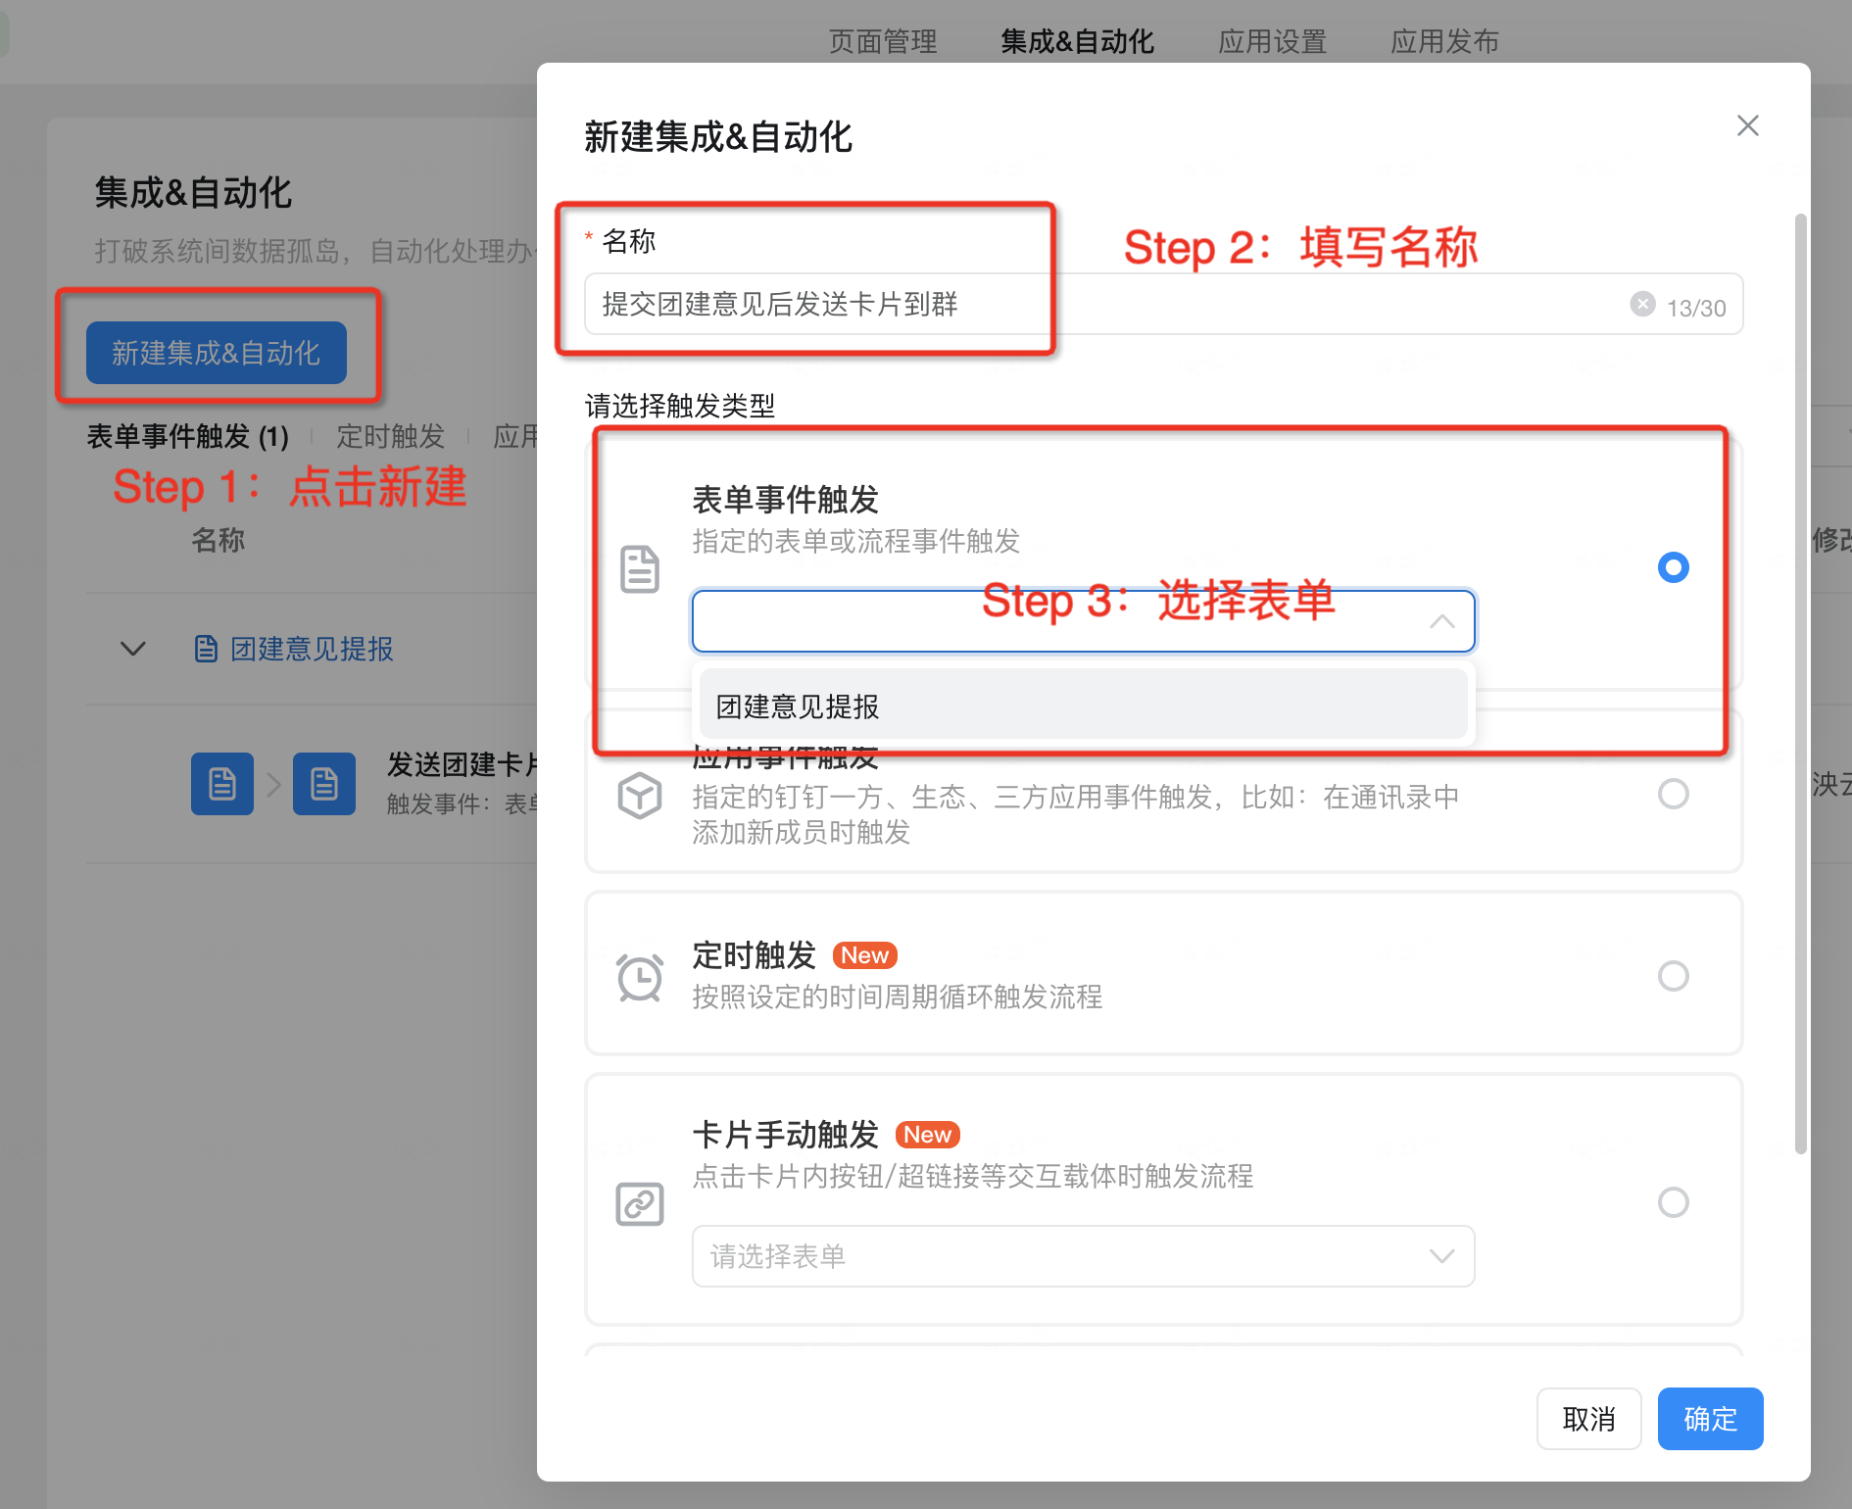Screen dimensions: 1852x1509
Task: Click the 名称 column header in background
Action: (218, 540)
